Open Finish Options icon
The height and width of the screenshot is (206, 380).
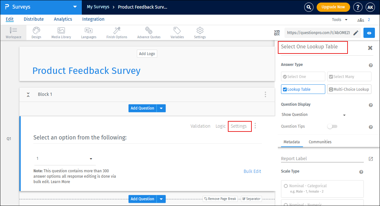117,33
